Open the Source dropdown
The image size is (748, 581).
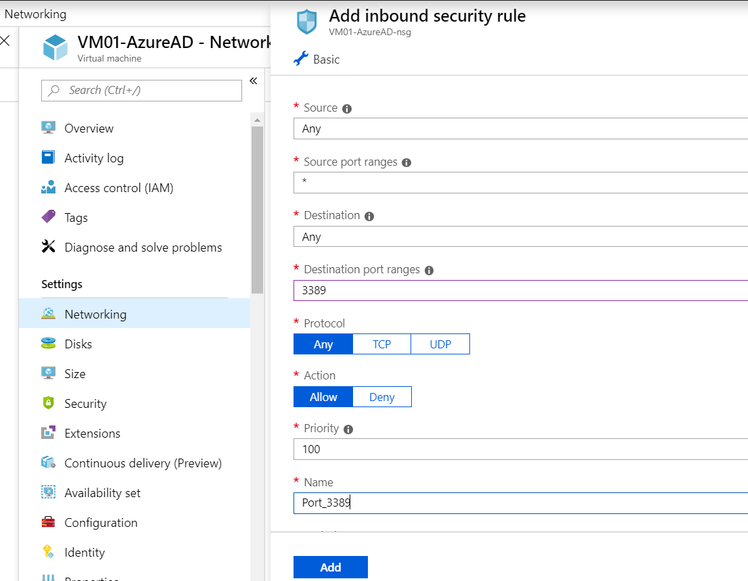tap(521, 129)
